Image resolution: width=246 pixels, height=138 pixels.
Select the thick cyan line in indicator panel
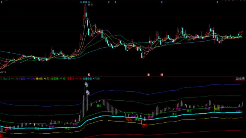pos(115,117)
